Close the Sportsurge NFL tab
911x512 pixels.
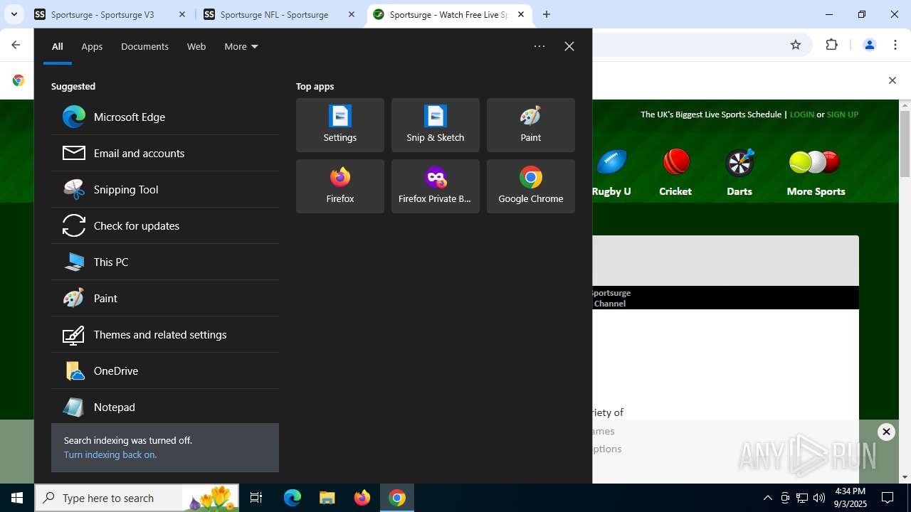point(352,14)
